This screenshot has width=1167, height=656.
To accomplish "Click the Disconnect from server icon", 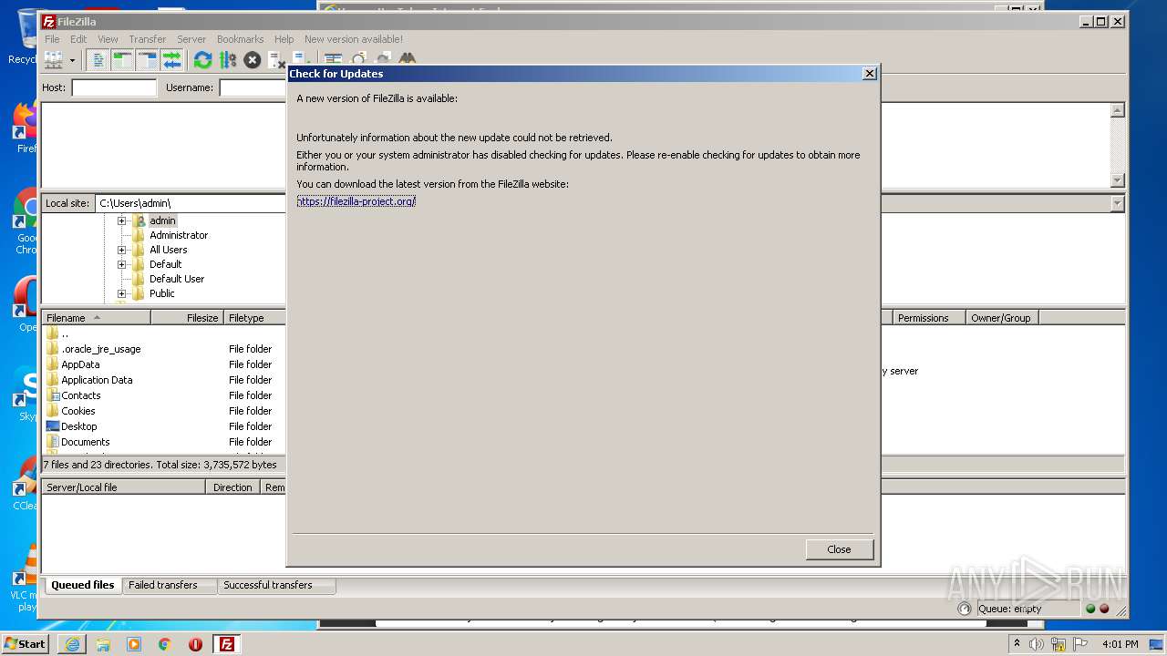I will pos(276,60).
